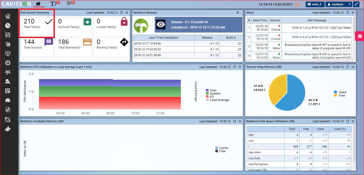This screenshot has height=175, width=364.
Task: Select the /dev/shm disk row
Action: pyautogui.click(x=299, y=152)
